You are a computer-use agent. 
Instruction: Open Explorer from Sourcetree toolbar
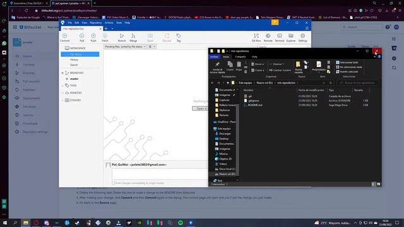[291, 37]
